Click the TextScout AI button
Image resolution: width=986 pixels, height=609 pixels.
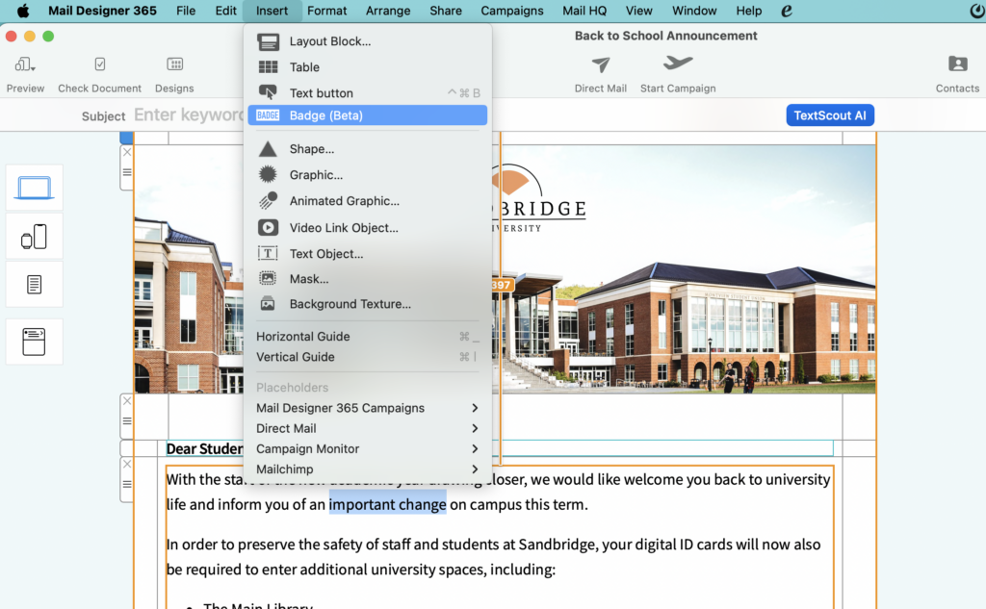click(830, 115)
